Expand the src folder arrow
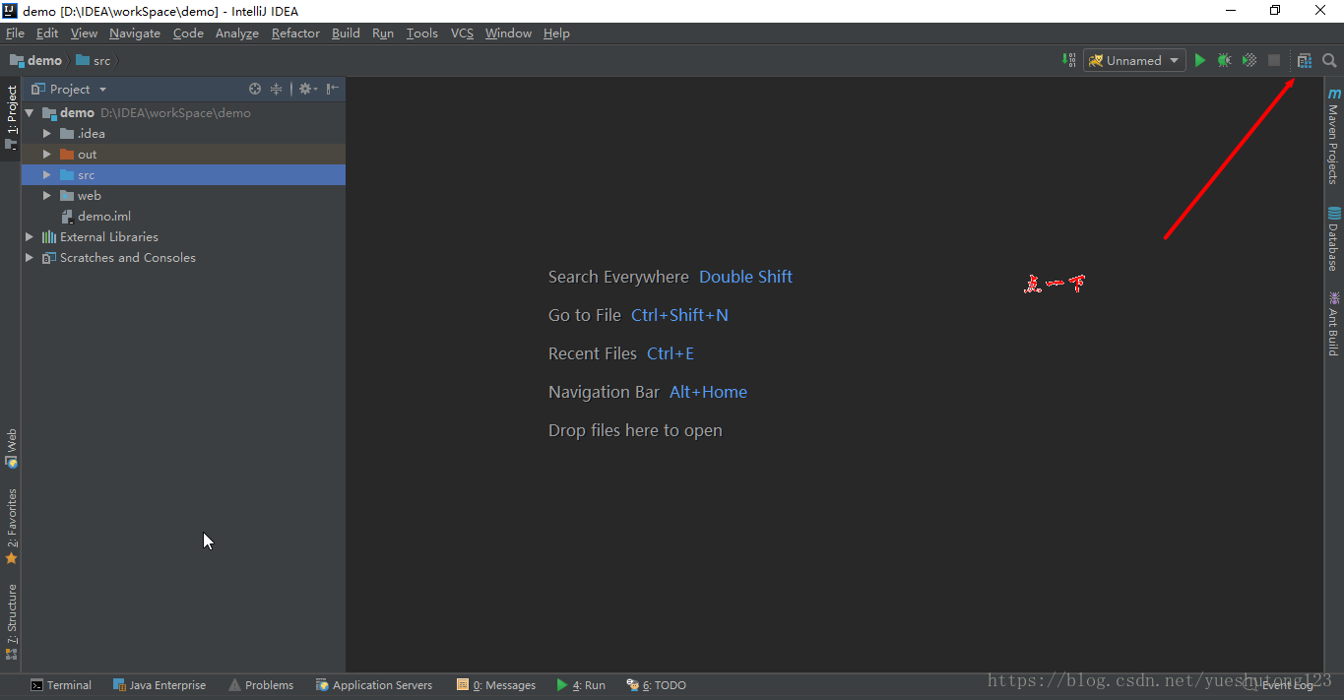1344x700 pixels. [46, 175]
